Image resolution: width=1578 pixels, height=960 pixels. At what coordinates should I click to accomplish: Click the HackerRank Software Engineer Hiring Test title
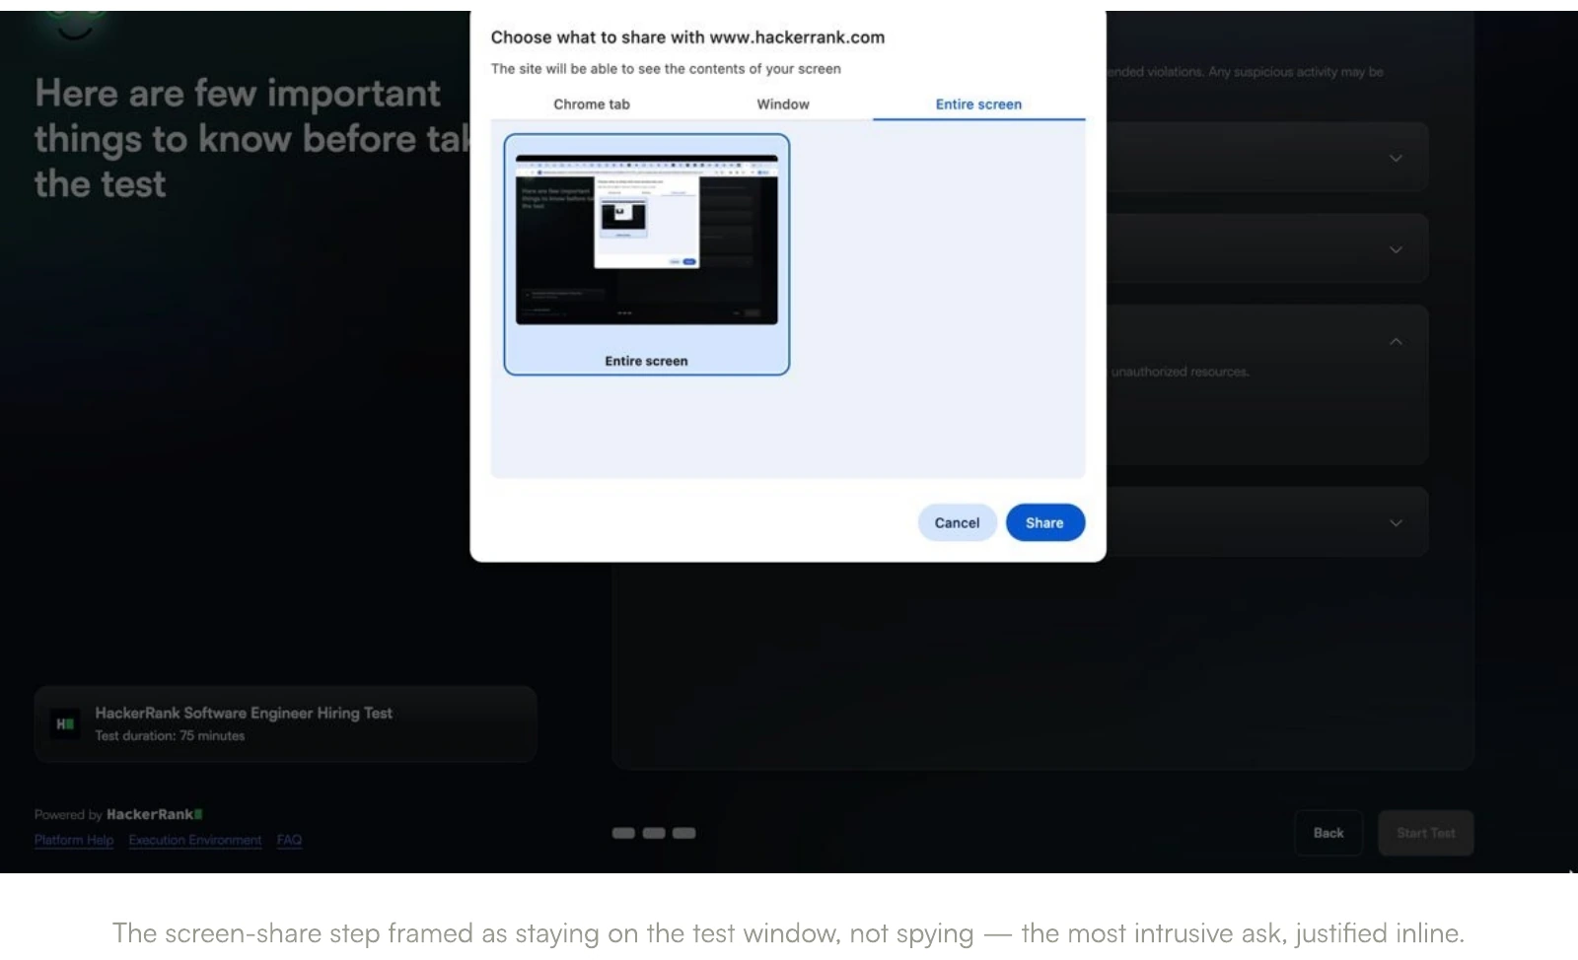coord(244,713)
